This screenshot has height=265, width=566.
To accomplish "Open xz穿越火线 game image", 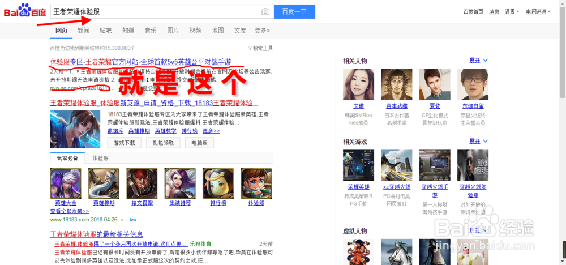I will (397, 165).
